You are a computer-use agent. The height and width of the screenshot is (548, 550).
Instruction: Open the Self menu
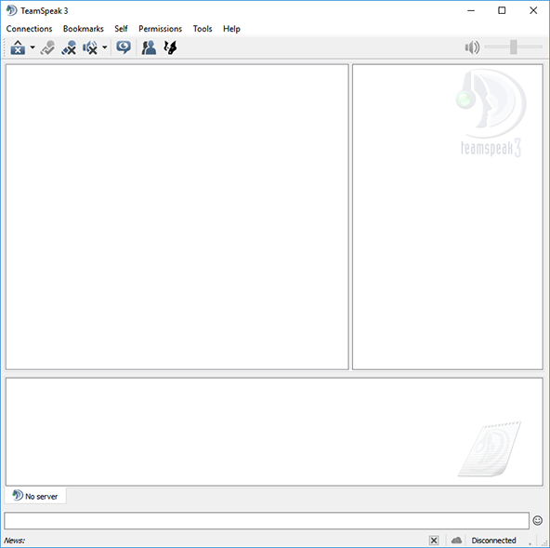click(121, 29)
